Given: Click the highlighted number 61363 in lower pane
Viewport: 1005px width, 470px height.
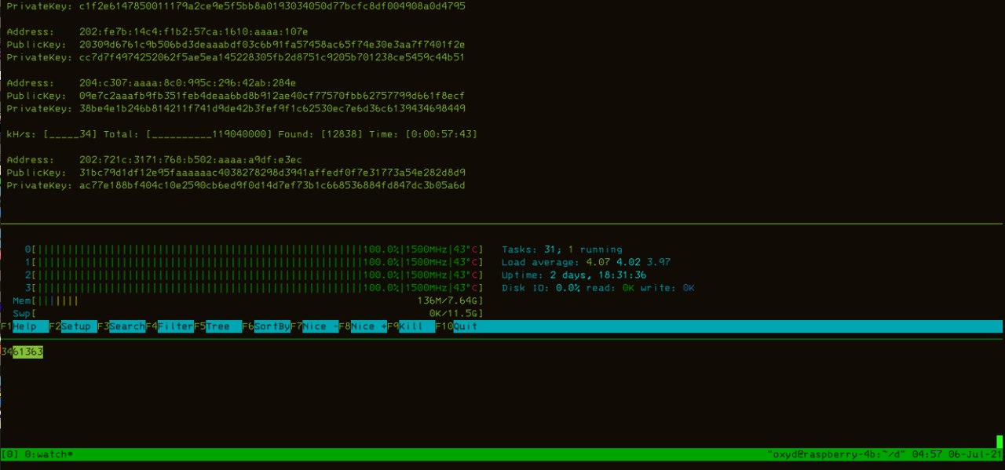Looking at the screenshot, I should [28, 352].
